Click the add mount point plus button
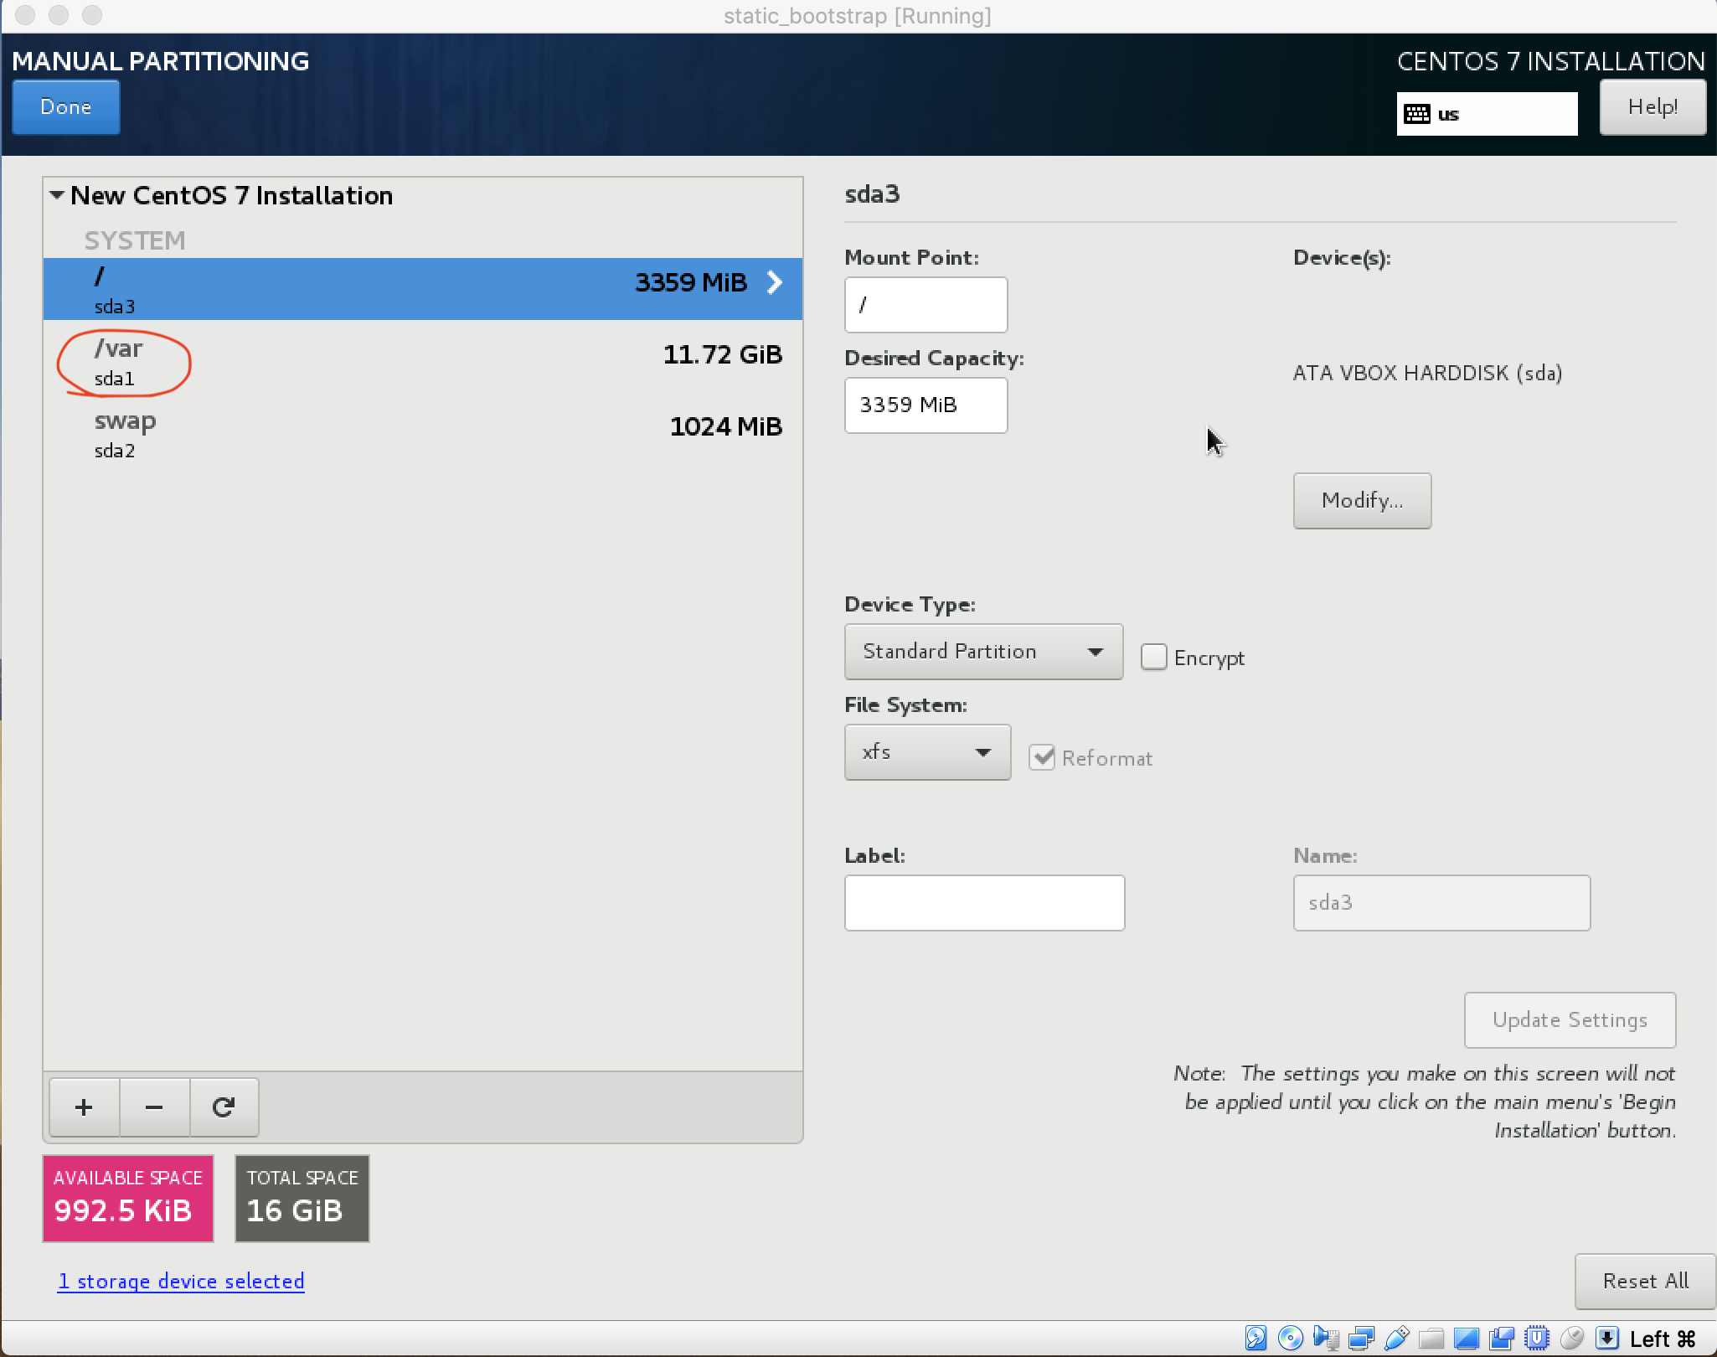Image resolution: width=1717 pixels, height=1357 pixels. click(x=84, y=1107)
